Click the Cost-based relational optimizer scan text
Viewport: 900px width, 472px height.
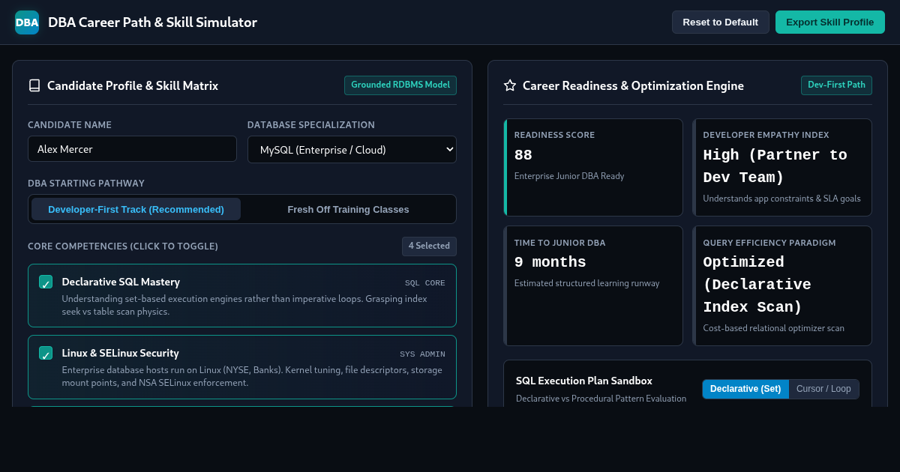pyautogui.click(x=773, y=328)
